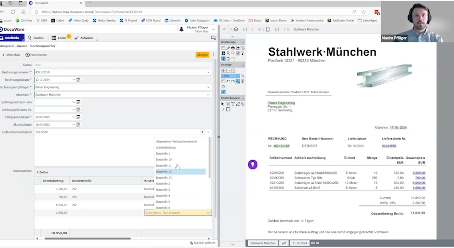Select the line annotation tool
The image size is (454, 248).
[223, 109]
